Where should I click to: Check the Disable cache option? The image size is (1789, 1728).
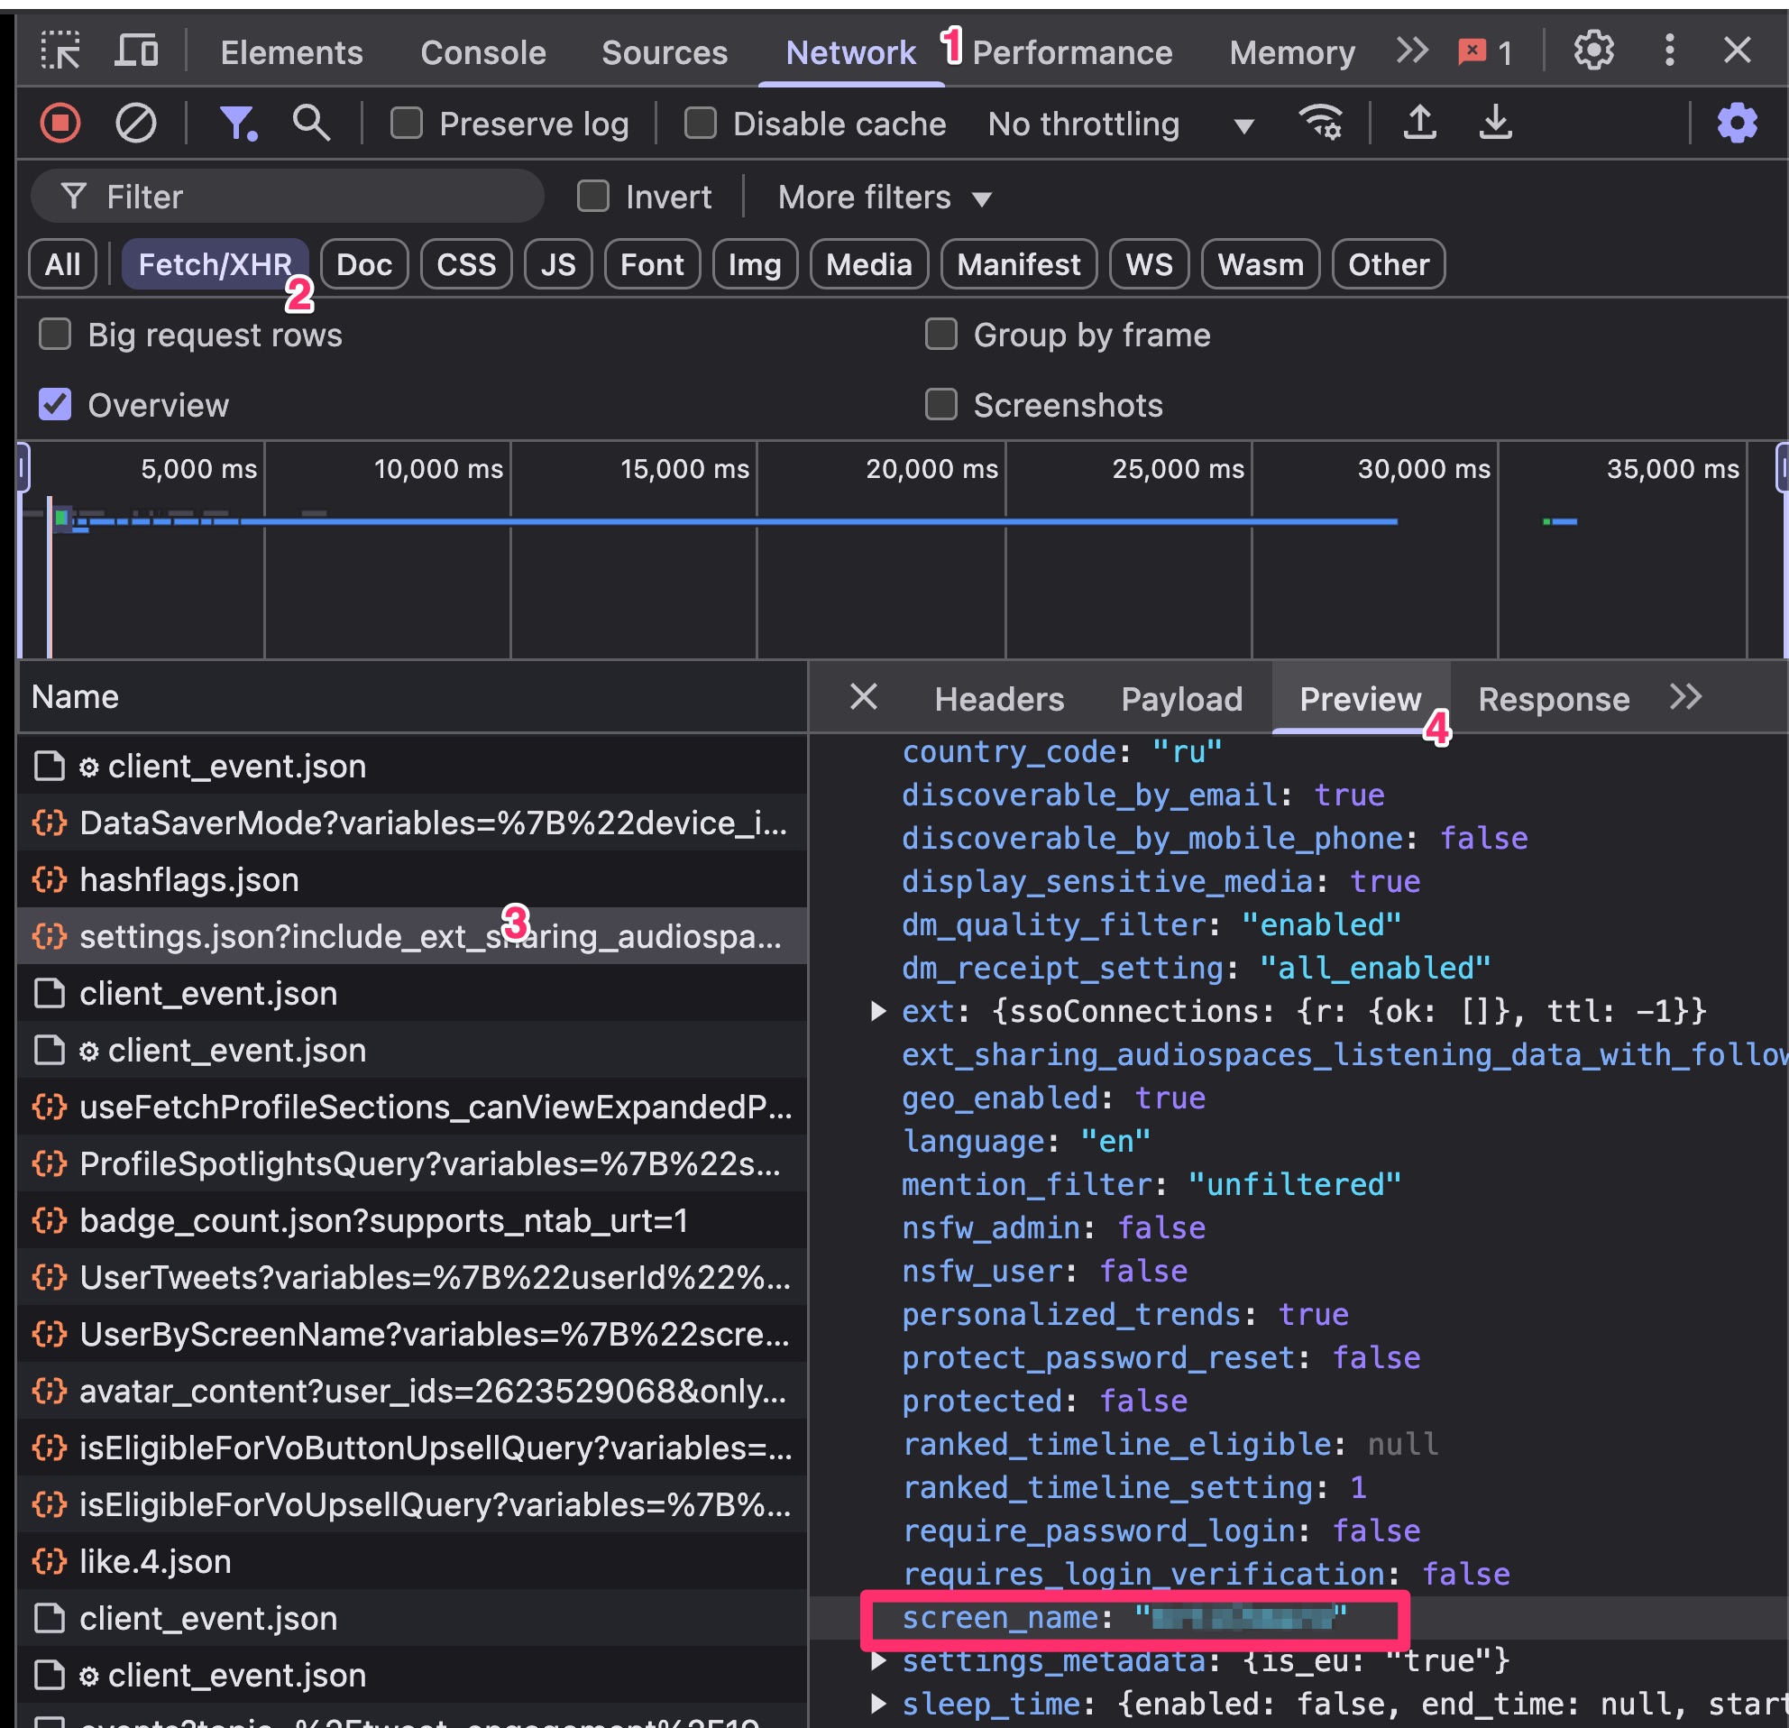click(x=700, y=124)
